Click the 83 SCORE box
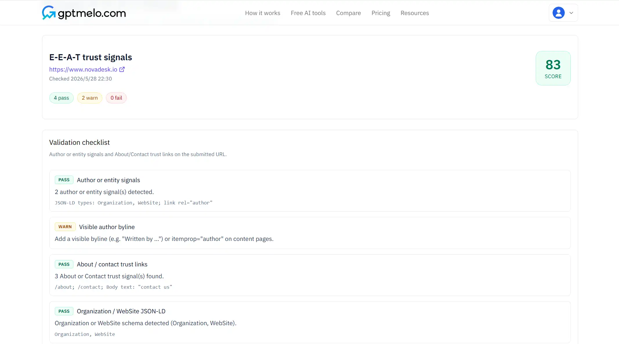The image size is (619, 344). (x=553, y=68)
